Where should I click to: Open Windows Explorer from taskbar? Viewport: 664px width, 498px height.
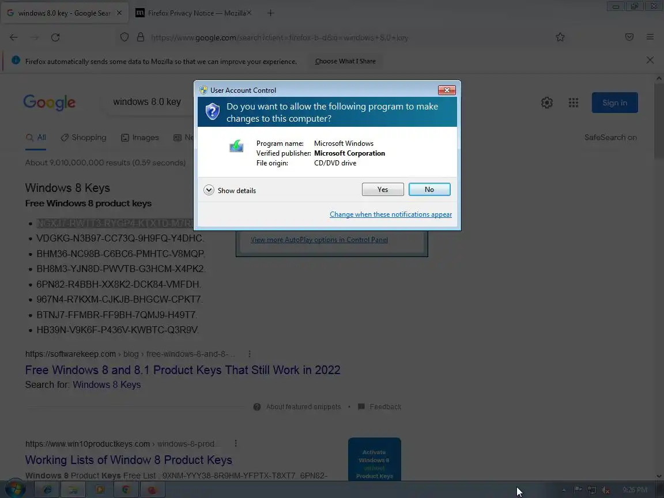point(73,490)
